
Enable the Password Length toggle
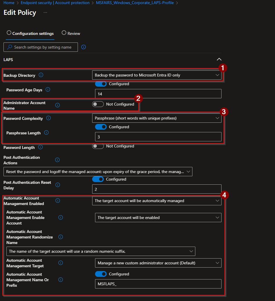[98, 146]
